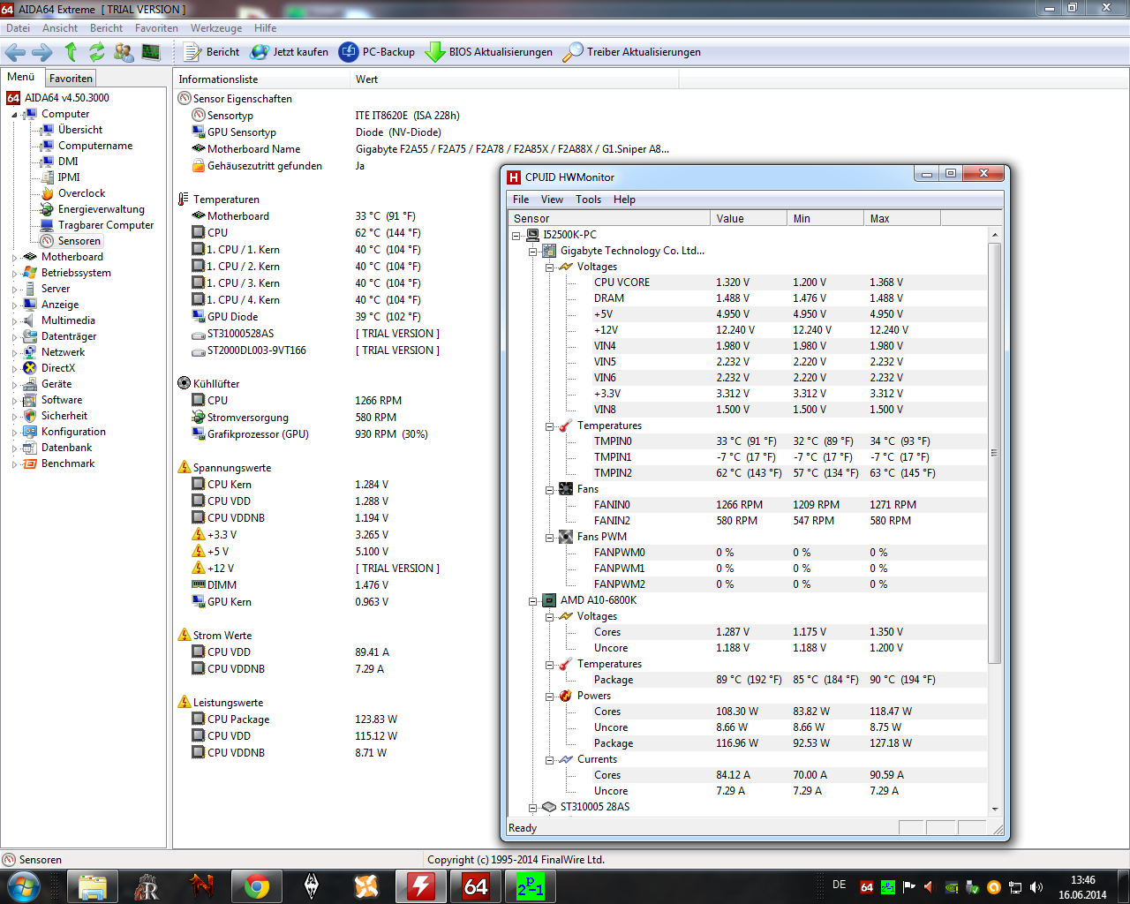
Task: Collapse AMD A10-6800K node in HWMonitor
Action: pyautogui.click(x=533, y=600)
